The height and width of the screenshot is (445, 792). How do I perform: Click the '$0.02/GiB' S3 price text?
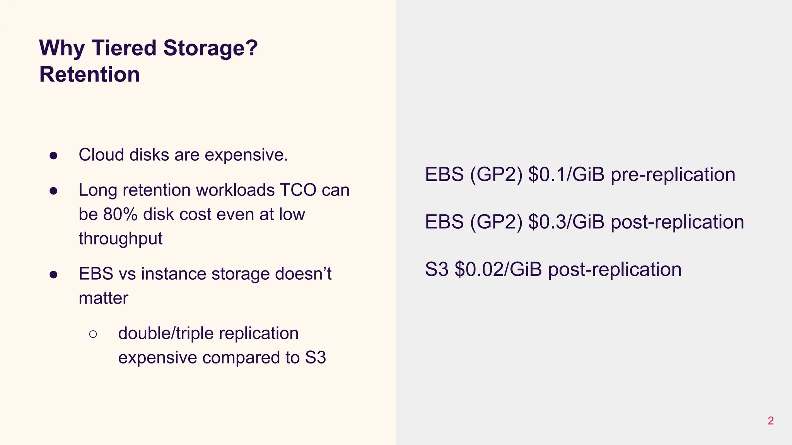[x=498, y=269]
